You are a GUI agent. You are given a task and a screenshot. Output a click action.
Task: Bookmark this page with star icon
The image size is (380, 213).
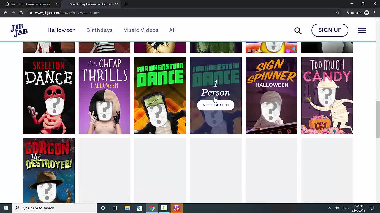click(x=338, y=13)
